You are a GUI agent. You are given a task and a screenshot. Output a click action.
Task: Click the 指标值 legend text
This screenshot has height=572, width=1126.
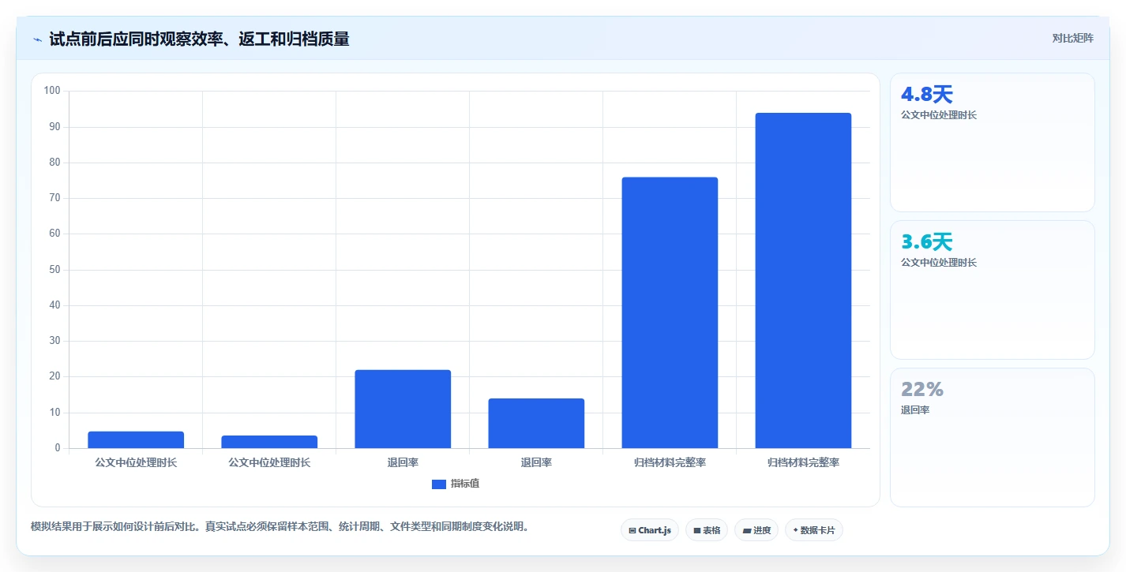point(464,484)
